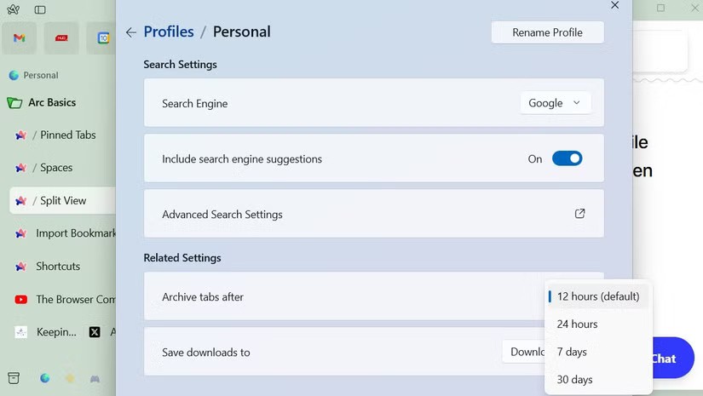Click the Arc logo menu icon
This screenshot has height=396, width=703.
(14, 9)
